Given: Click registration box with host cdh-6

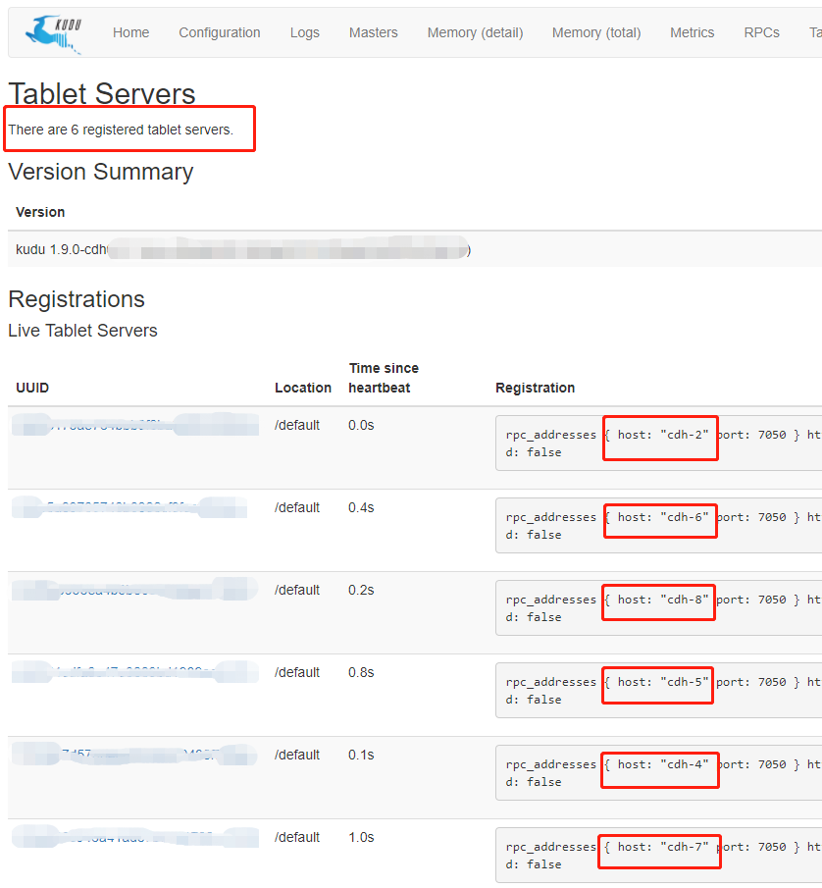Looking at the screenshot, I should click(658, 526).
